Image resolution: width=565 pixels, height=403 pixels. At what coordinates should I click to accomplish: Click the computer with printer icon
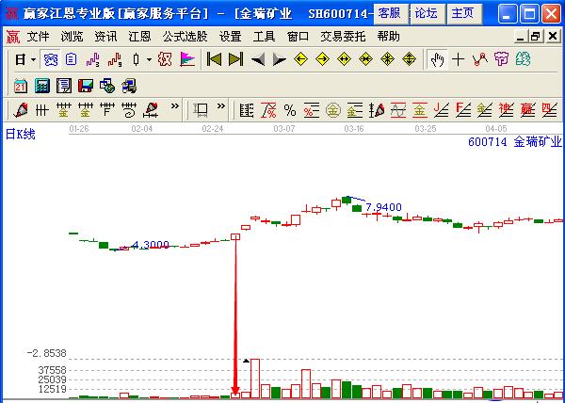tap(129, 86)
